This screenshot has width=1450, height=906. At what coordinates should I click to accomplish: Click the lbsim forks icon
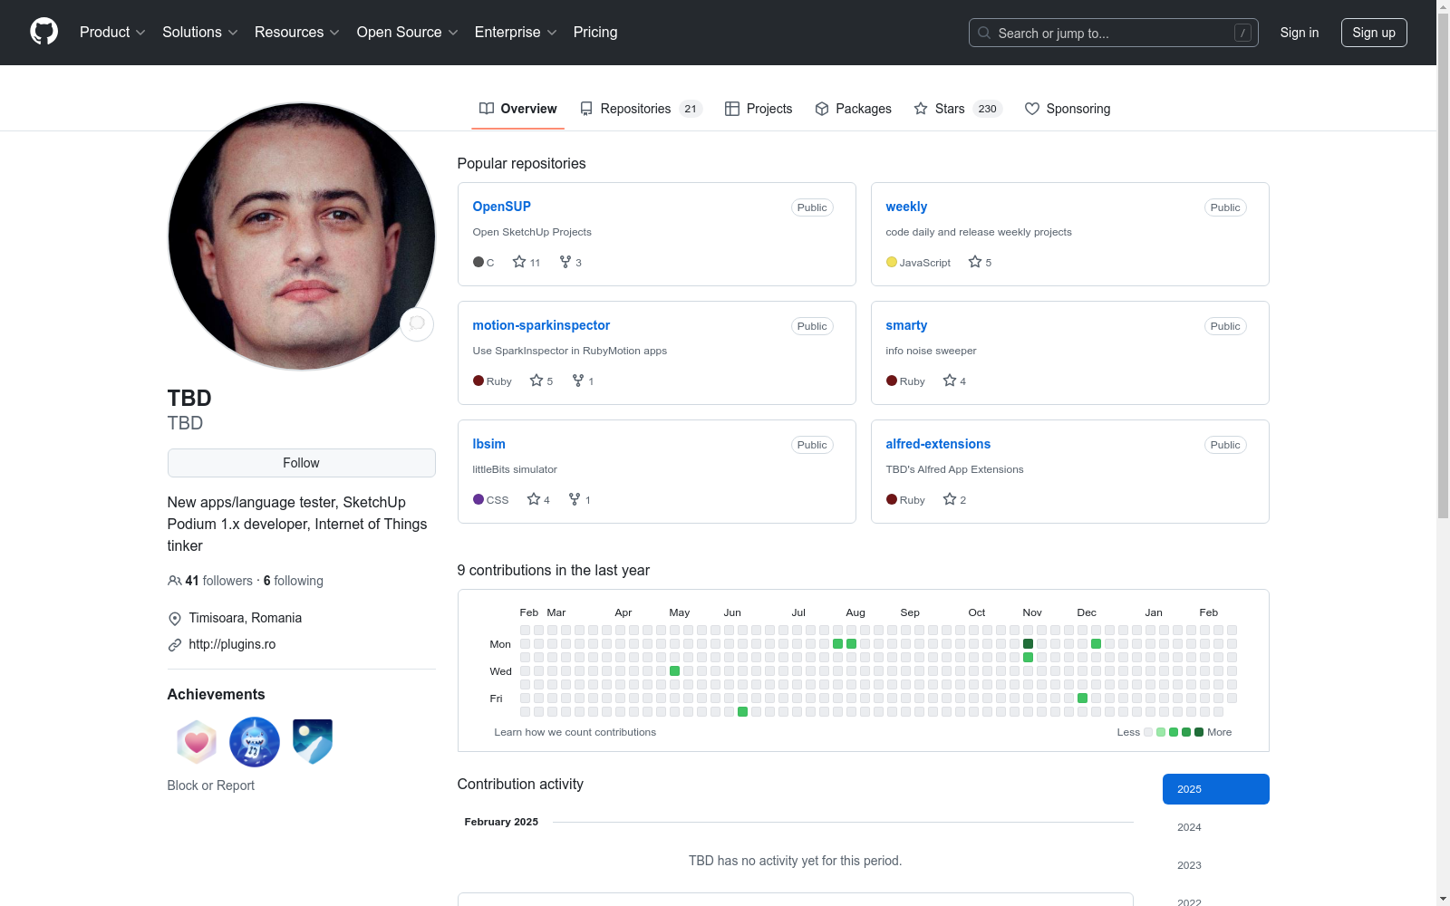point(575,499)
